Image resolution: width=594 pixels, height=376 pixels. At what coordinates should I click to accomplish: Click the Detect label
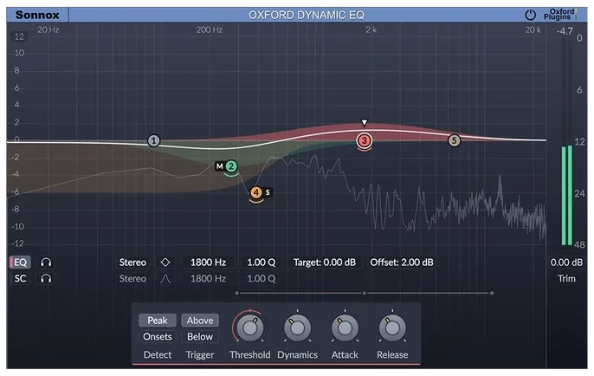pyautogui.click(x=158, y=355)
